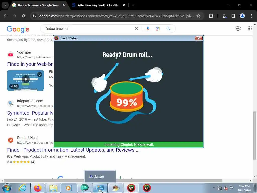257x193 pixels.
Task: Toggle the Chrome side panel icon
Action: pyautogui.click(x=233, y=16)
